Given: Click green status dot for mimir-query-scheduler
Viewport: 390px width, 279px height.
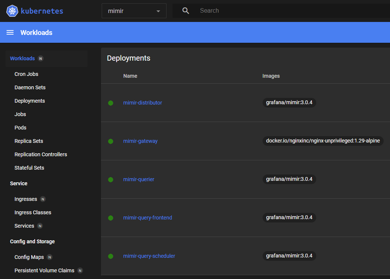Looking at the screenshot, I should (111, 256).
